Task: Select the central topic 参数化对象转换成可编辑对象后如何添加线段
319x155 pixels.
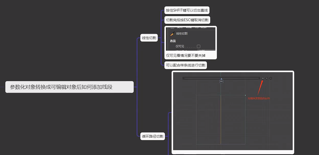Action: (69, 87)
